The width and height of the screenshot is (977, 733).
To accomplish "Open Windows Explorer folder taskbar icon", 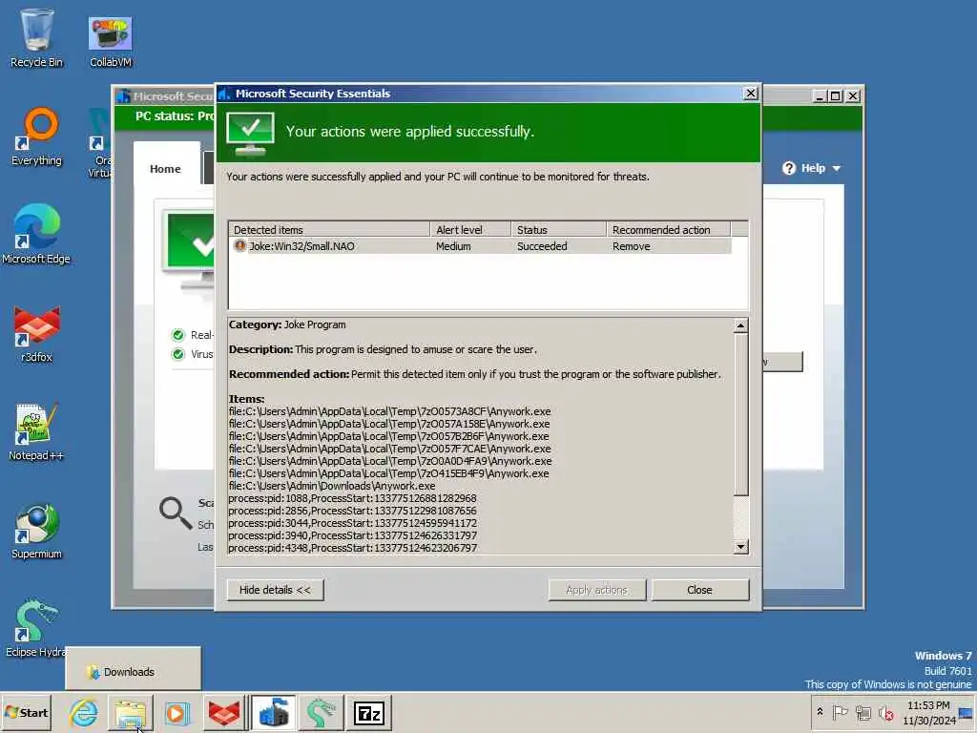I will coord(130,712).
